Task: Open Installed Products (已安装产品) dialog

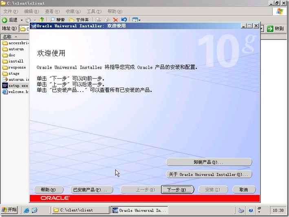Action: [91, 190]
